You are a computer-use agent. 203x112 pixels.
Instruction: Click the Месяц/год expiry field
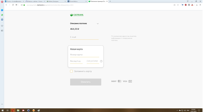coord(76,61)
